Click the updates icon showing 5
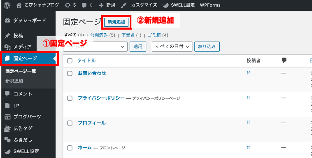This screenshot has height=158, width=312. click(x=68, y=5)
